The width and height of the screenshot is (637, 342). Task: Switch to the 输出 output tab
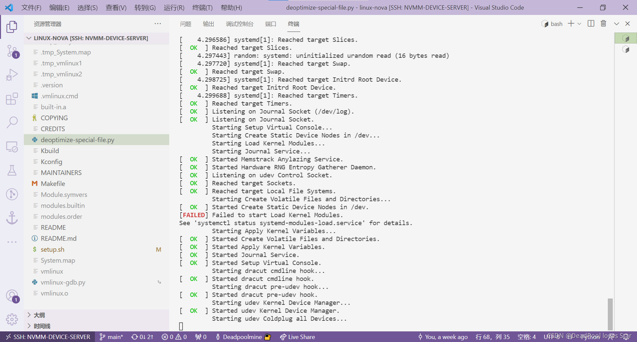[x=208, y=24]
